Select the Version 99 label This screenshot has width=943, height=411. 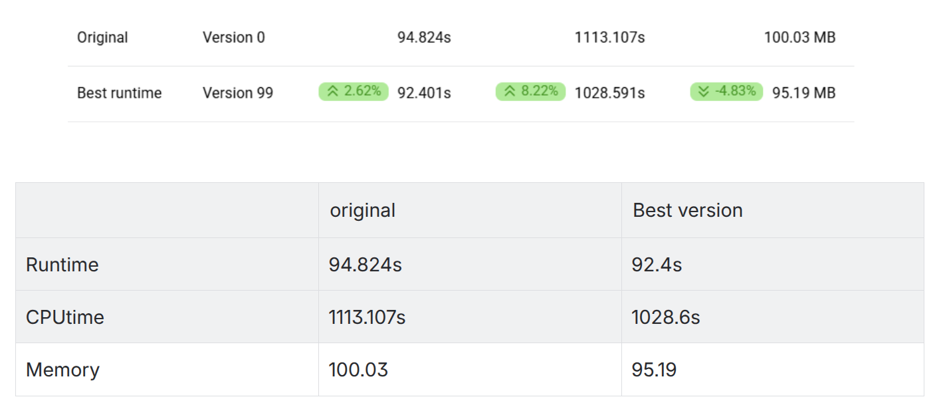coord(237,93)
